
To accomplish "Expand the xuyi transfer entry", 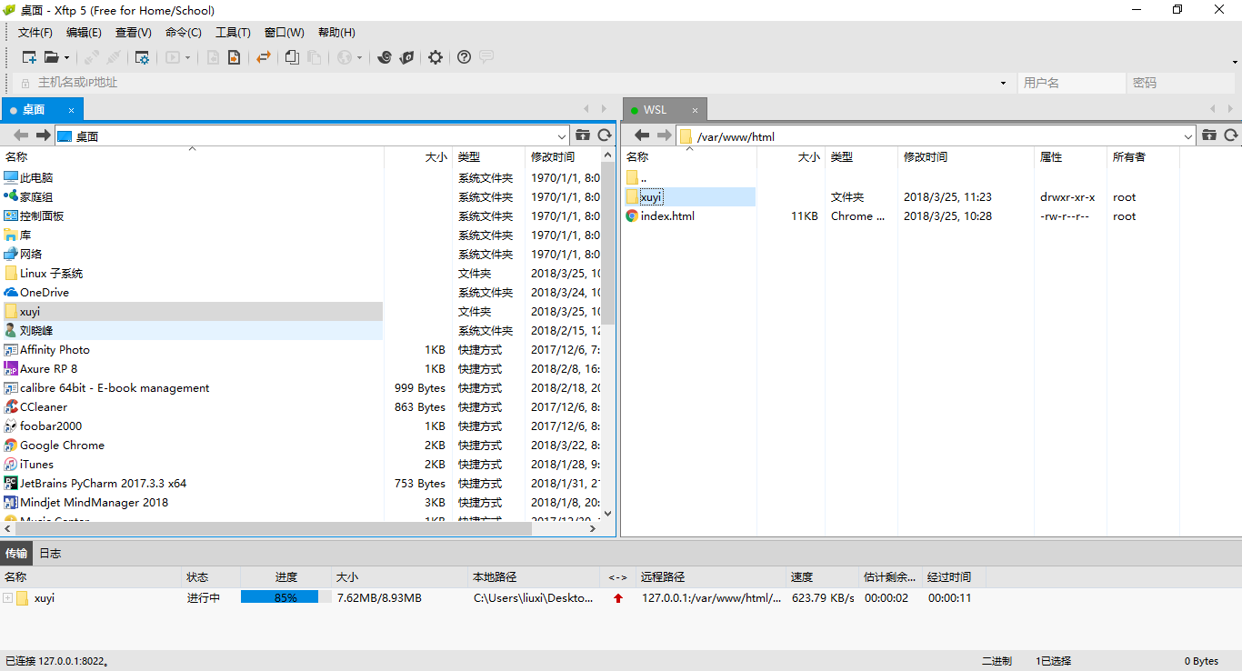I will click(x=7, y=598).
